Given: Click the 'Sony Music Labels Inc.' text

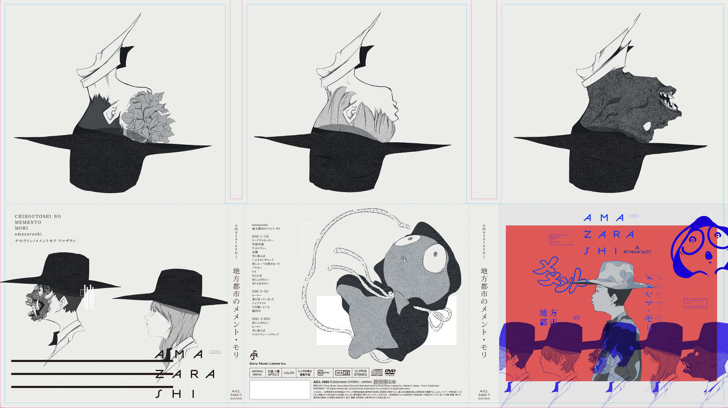Looking at the screenshot, I should click(268, 364).
